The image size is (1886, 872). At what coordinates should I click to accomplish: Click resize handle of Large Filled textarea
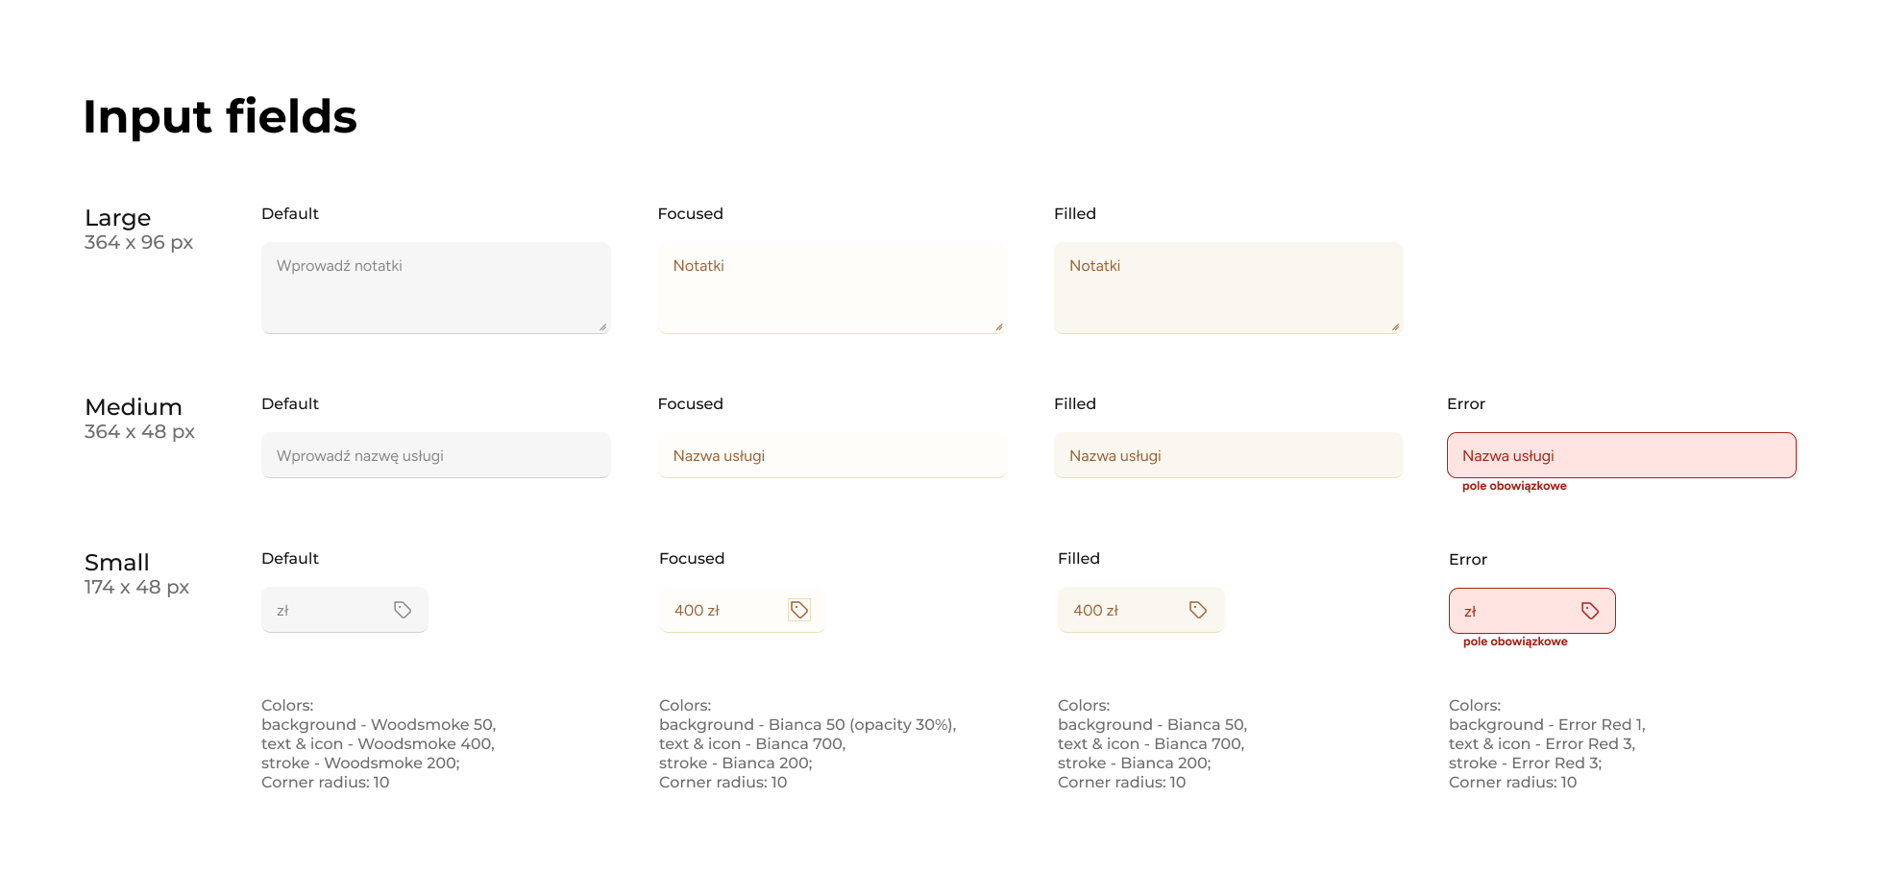(1395, 327)
